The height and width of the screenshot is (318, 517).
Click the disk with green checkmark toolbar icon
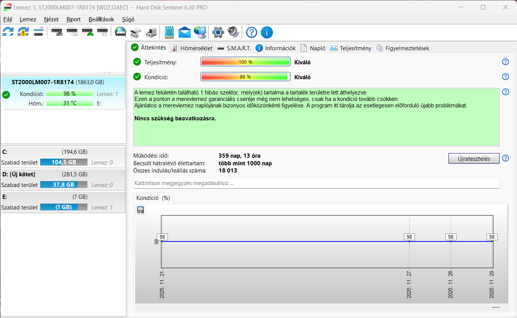tap(88, 32)
